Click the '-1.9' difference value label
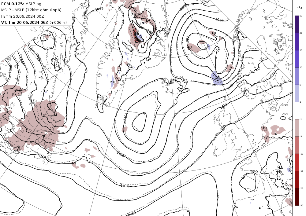Image resolution: width=306 pixels, height=216 pixels. coord(110,92)
